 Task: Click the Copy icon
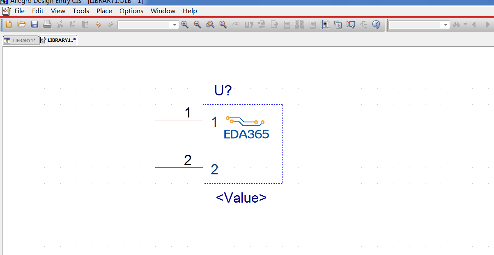[x=73, y=25]
